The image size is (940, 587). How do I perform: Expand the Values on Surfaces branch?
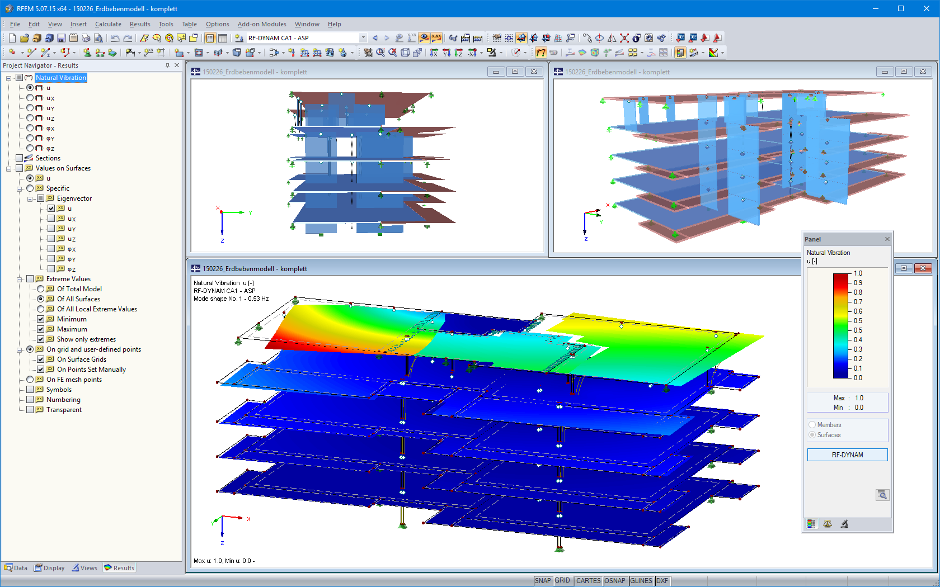[x=9, y=168]
